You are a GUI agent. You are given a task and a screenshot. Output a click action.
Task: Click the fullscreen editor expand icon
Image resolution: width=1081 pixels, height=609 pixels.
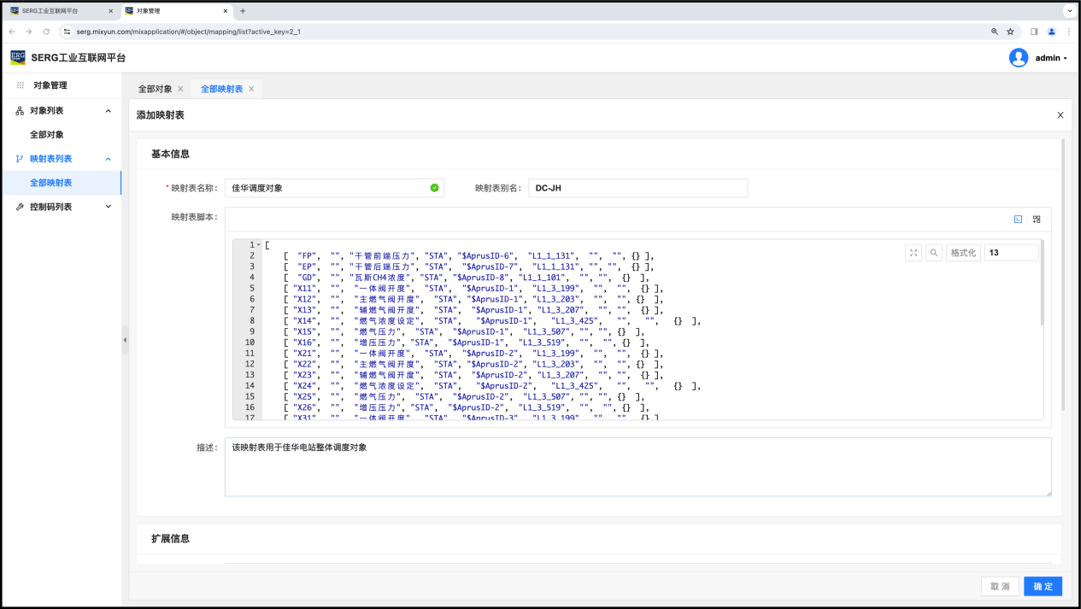coord(914,253)
